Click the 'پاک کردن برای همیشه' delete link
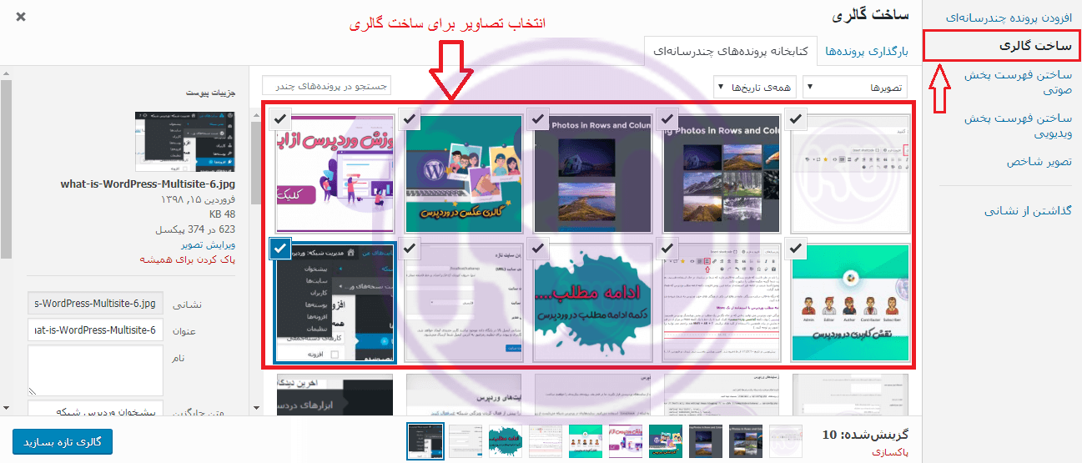 pyautogui.click(x=189, y=260)
